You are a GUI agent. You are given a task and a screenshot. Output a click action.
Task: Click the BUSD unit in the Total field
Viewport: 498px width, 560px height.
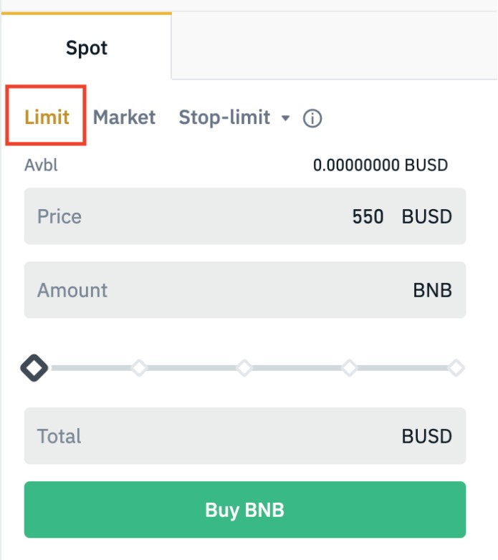point(427,436)
